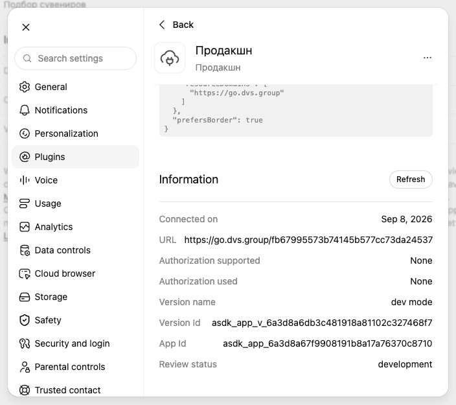
Task: Click the Trusted contact lifebuoy icon
Action: pyautogui.click(x=25, y=390)
